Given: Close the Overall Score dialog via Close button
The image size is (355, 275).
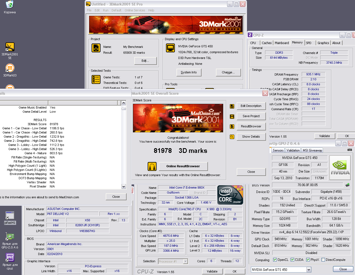Looking at the screenshot, I should point(251,172).
